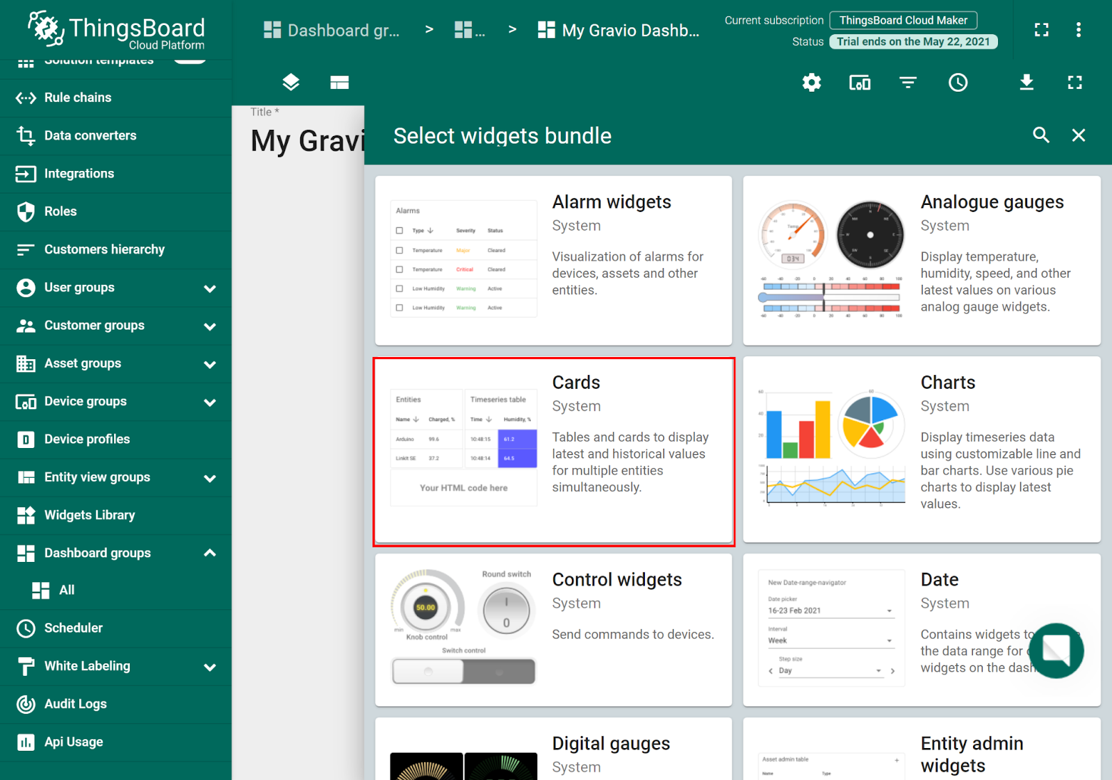Image resolution: width=1112 pixels, height=780 pixels.
Task: Open the time window clock icon
Action: pos(958,83)
